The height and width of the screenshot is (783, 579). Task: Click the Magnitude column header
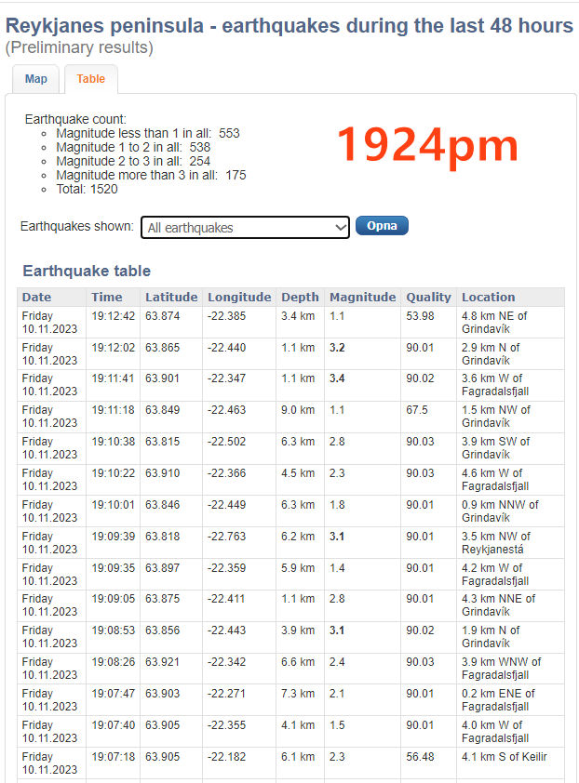[362, 297]
